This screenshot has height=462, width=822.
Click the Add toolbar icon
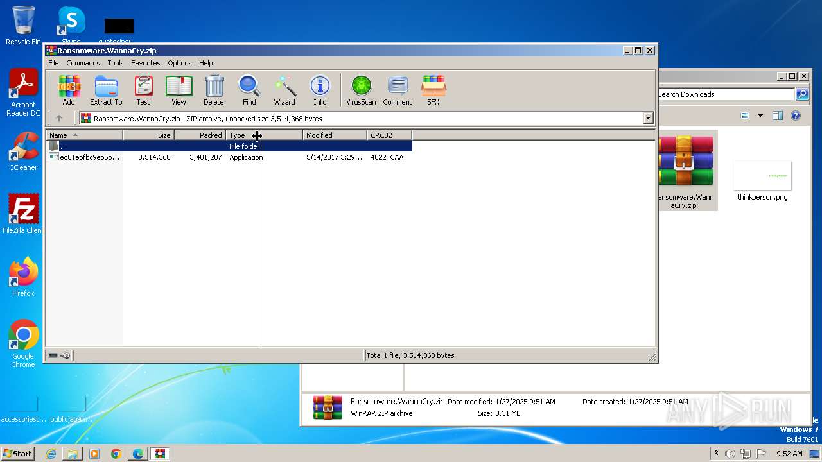pyautogui.click(x=68, y=90)
